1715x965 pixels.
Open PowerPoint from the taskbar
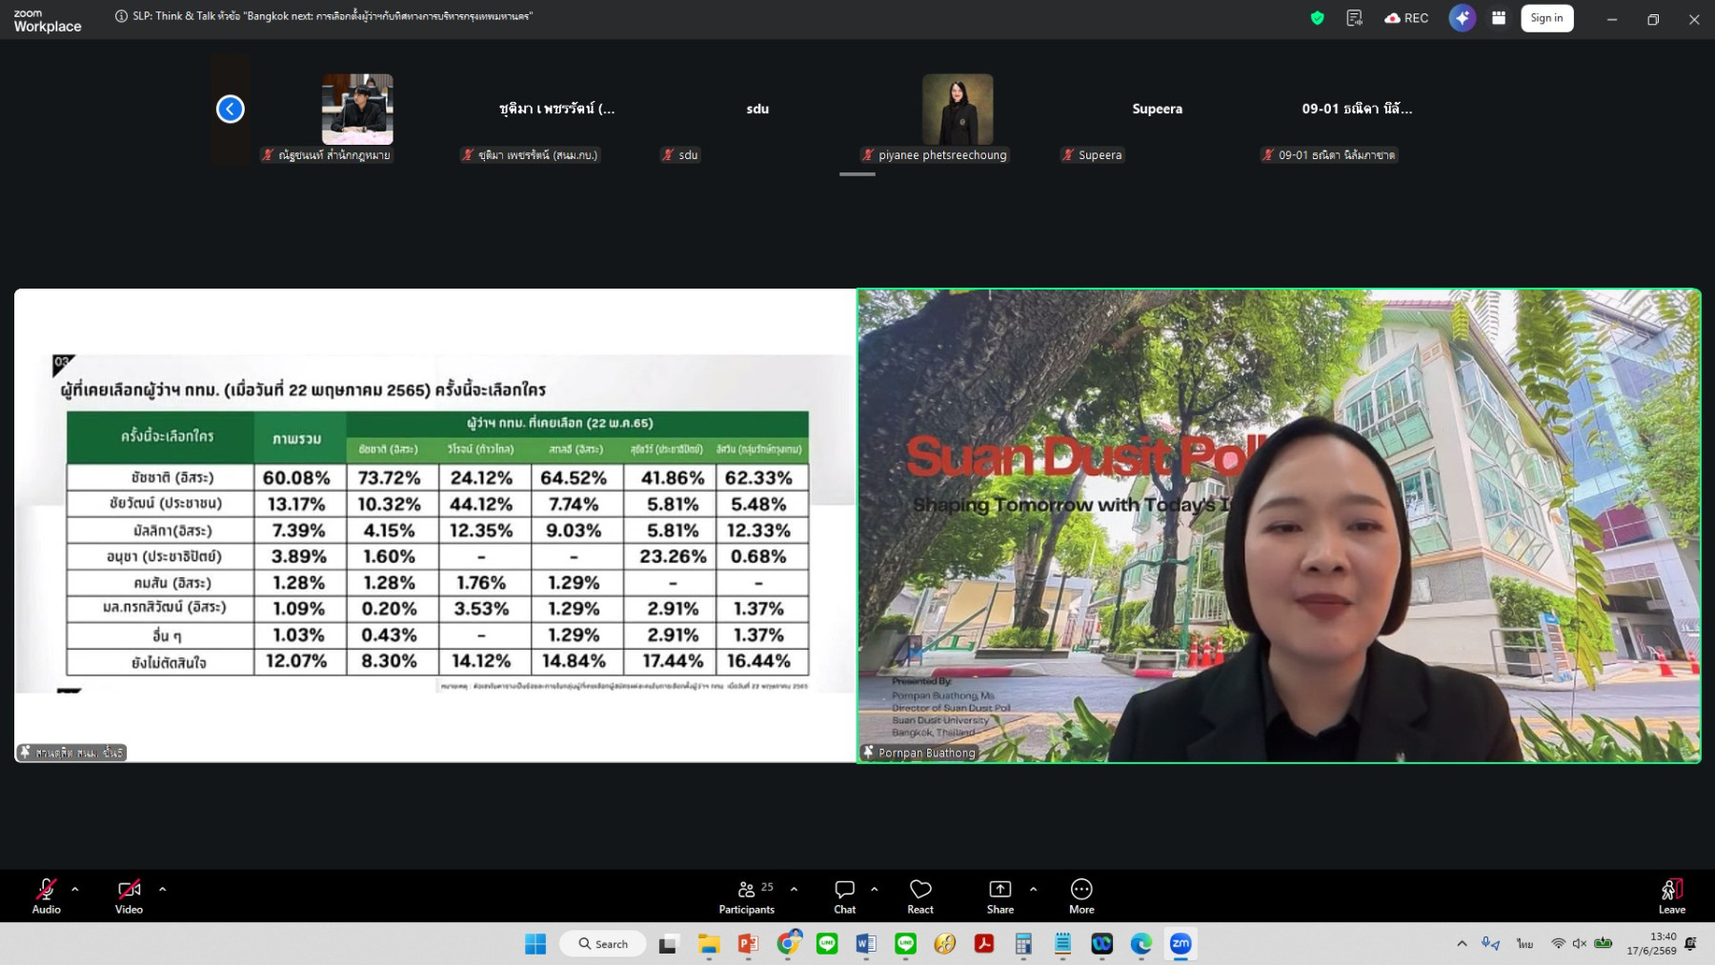click(x=748, y=944)
